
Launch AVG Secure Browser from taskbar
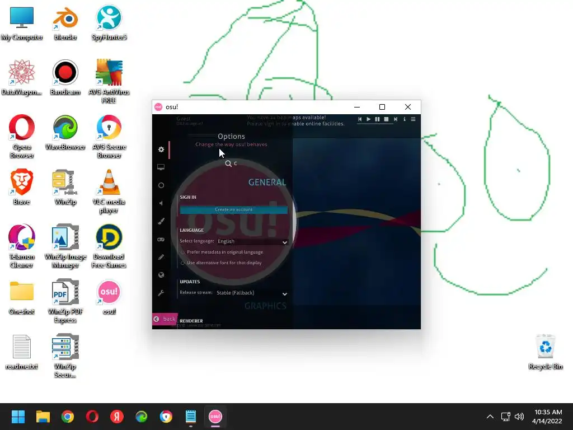pos(166,417)
